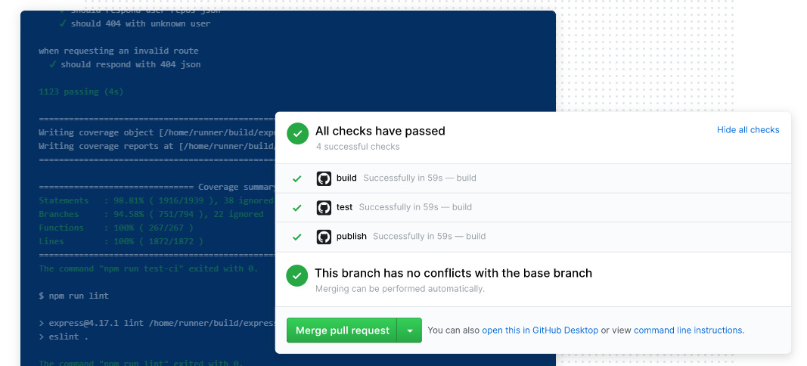This screenshot has width=807, height=366.
Task: Click the 'express@4.17.1 lint' terminal line
Action: click(x=157, y=323)
